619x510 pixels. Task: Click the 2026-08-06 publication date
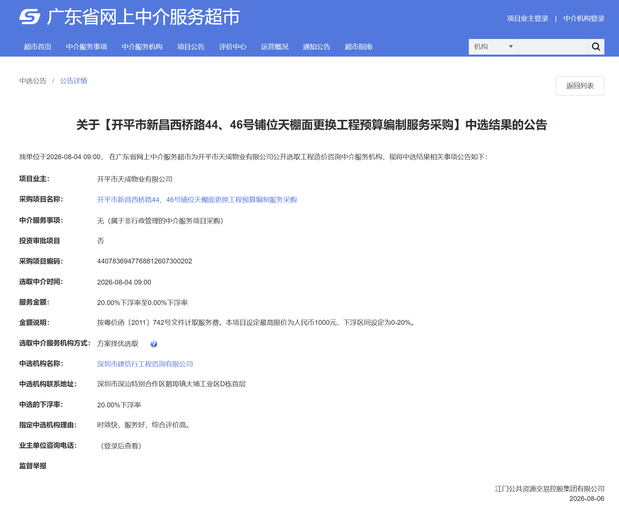point(587,499)
